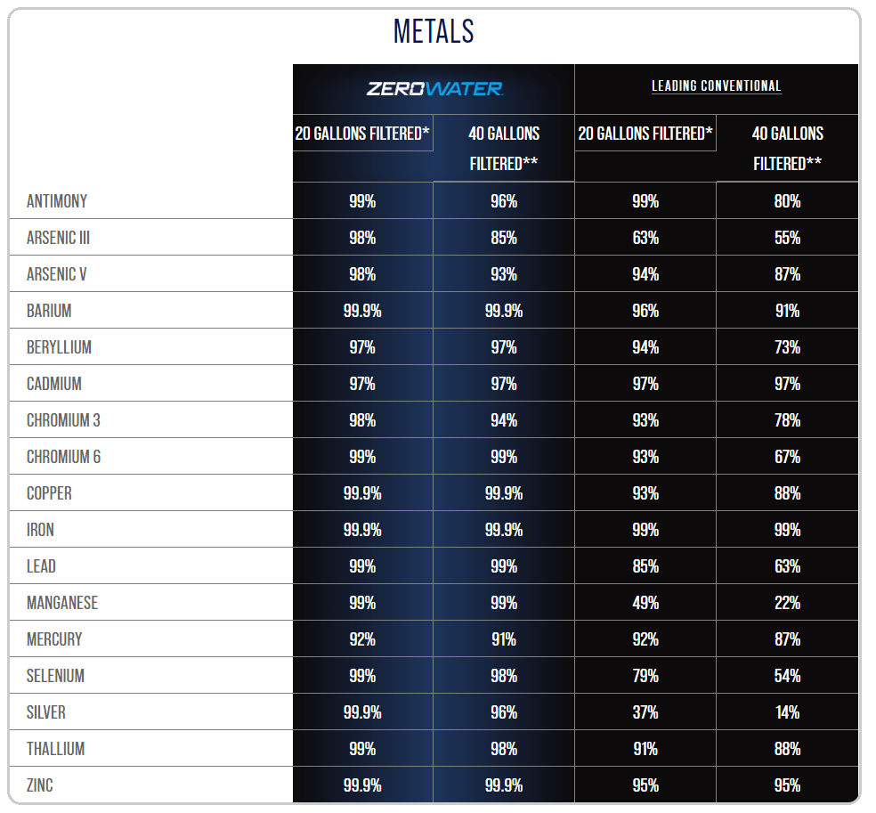Click the Chromium 6 row label
The width and height of the screenshot is (876, 813).
tap(63, 457)
